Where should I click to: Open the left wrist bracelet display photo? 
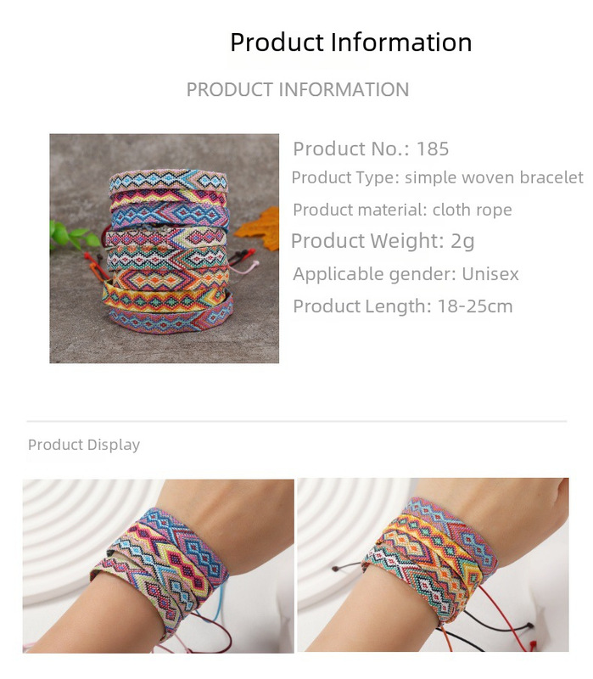pyautogui.click(x=159, y=566)
